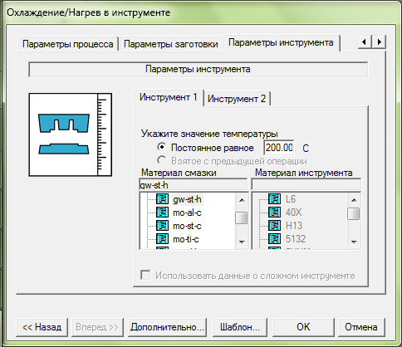Click the die tooling preview image
Screen dimensions: 402x347
pyautogui.click(x=71, y=134)
